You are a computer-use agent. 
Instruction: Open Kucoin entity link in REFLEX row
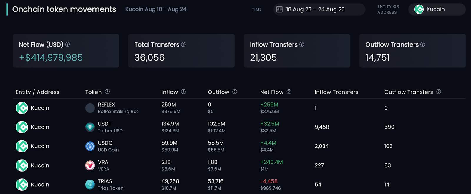pyautogui.click(x=40, y=108)
